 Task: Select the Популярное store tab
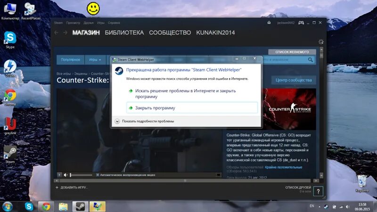(70, 60)
